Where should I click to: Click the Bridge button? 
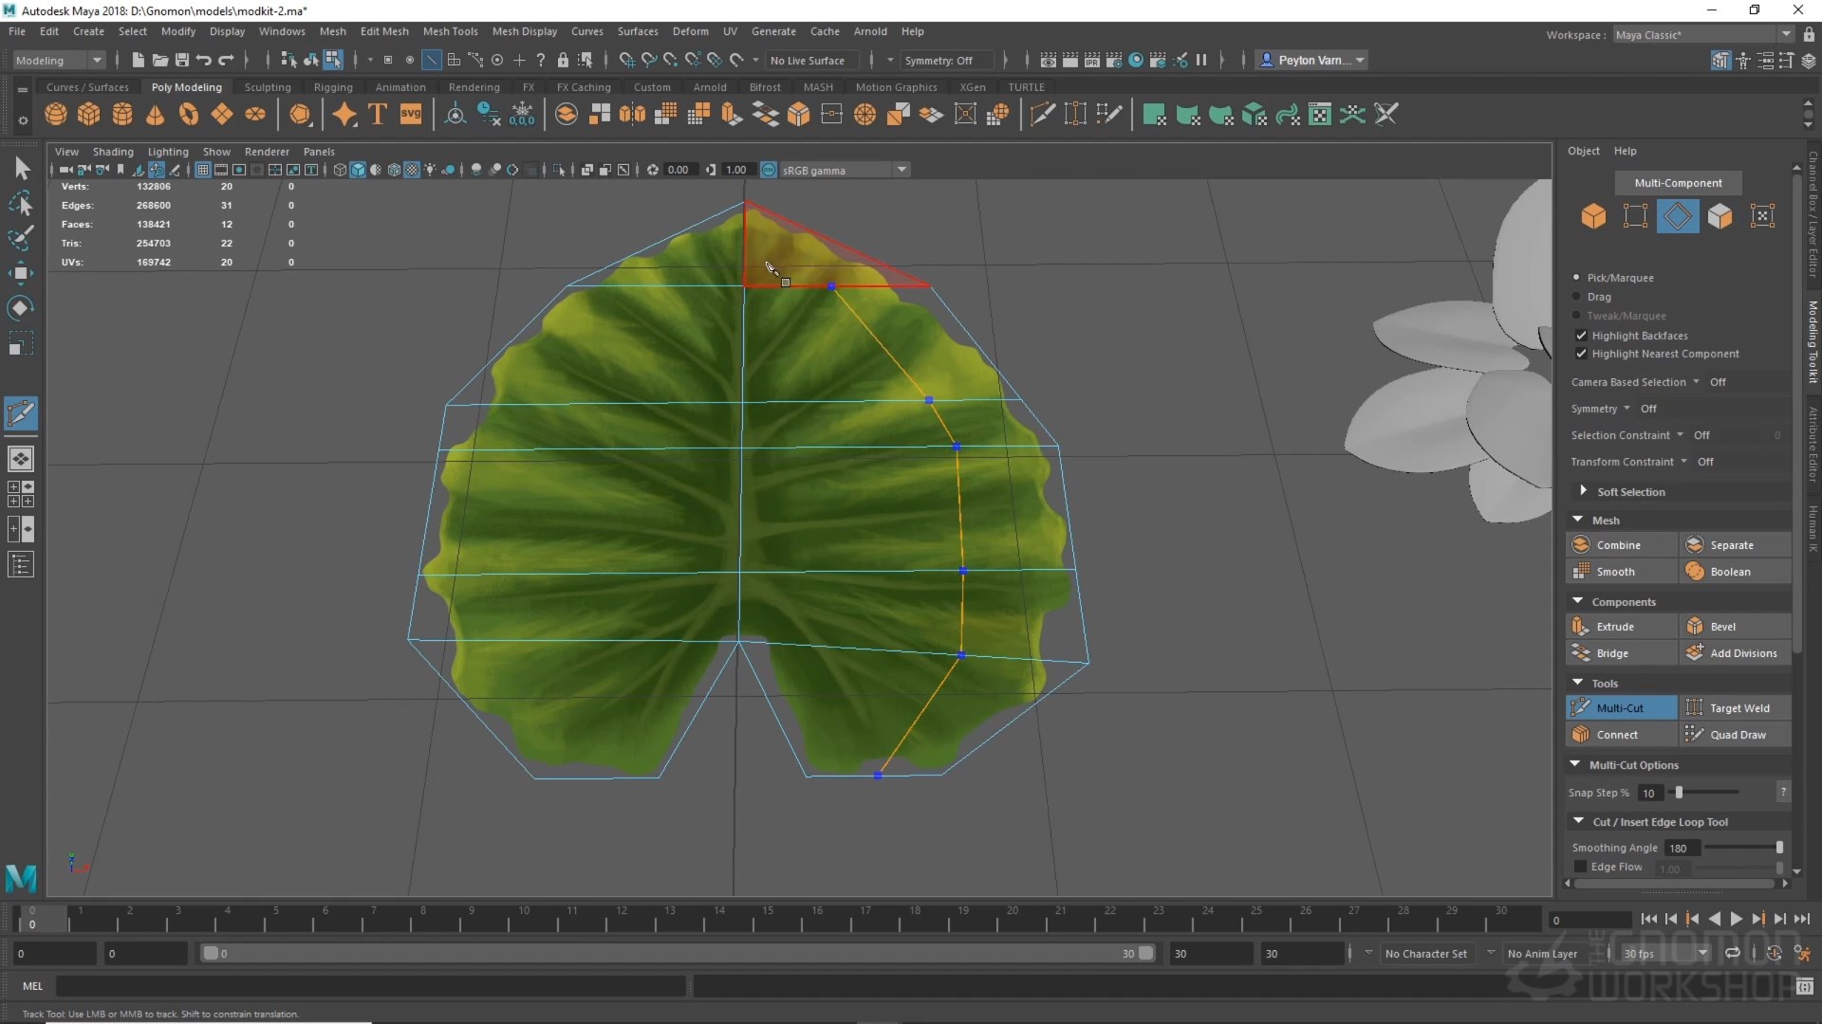[x=1612, y=653]
